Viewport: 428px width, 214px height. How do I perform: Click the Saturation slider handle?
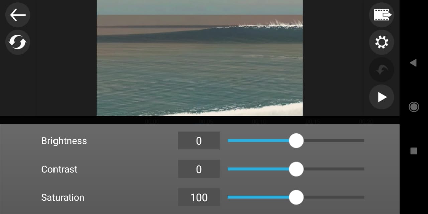[296, 197]
